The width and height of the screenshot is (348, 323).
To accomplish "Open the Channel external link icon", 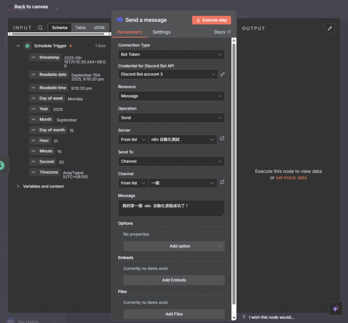I will (x=222, y=182).
